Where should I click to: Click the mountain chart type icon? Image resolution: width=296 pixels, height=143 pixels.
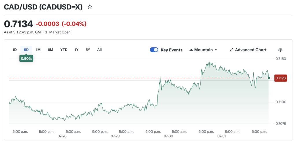191,50
